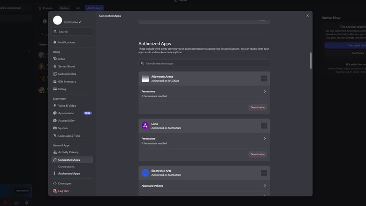366x206 pixels.
Task: Focus the Search installed apps field
Action: pos(204,63)
